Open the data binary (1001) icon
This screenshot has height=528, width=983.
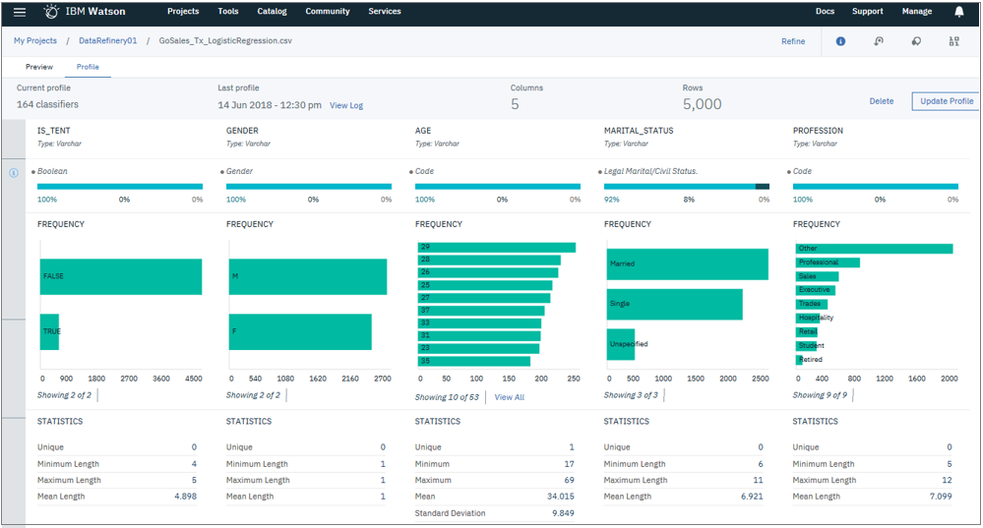pyautogui.click(x=954, y=41)
